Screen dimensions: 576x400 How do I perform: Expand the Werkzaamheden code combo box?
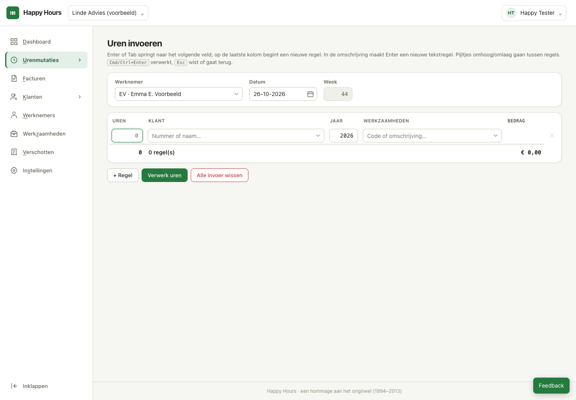[x=432, y=136]
